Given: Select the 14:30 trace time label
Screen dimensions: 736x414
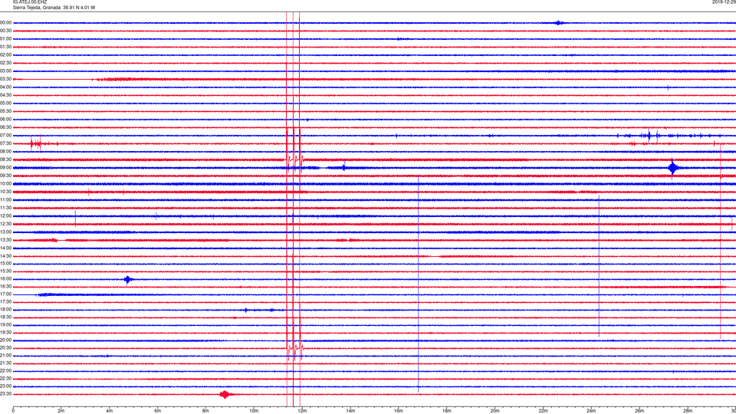Looking at the screenshot, I should coord(5,256).
